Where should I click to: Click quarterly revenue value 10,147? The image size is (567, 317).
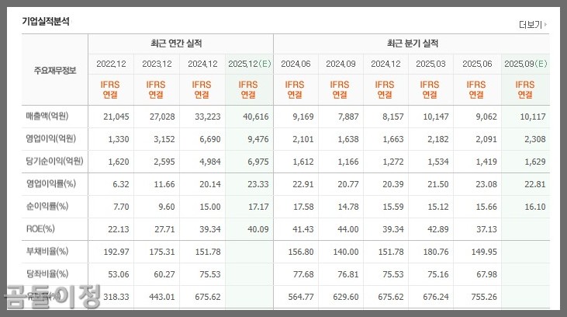point(436,117)
